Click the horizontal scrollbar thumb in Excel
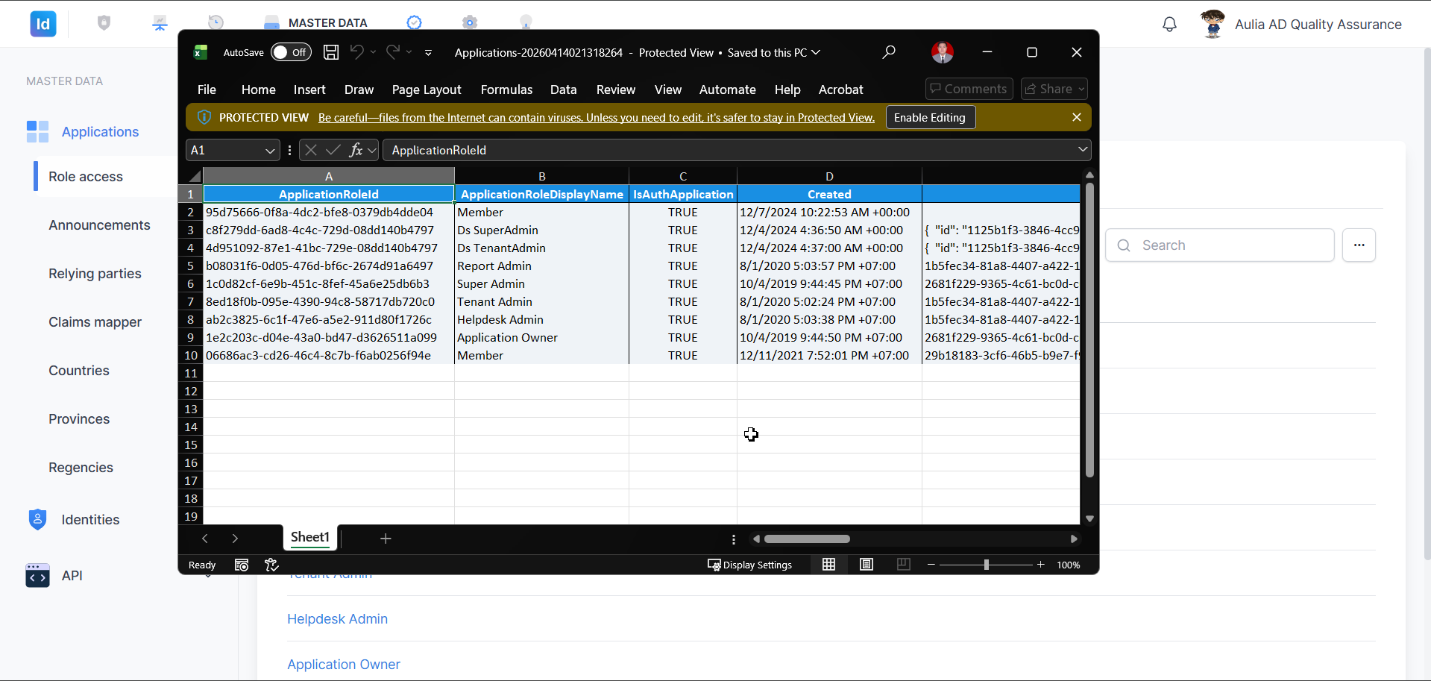1431x681 pixels. point(807,539)
